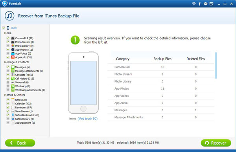Uncheck the Photo Stream checkbox
This screenshot has width=236, height=152.
(8, 42)
